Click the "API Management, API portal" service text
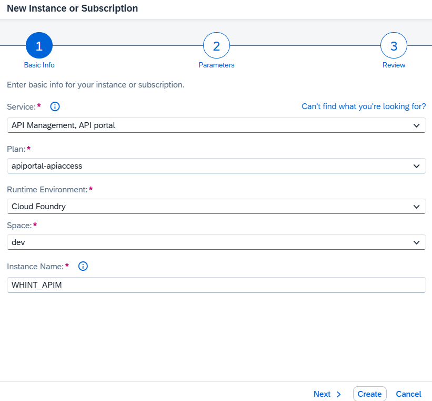432x401 pixels. pyautogui.click(x=63, y=125)
